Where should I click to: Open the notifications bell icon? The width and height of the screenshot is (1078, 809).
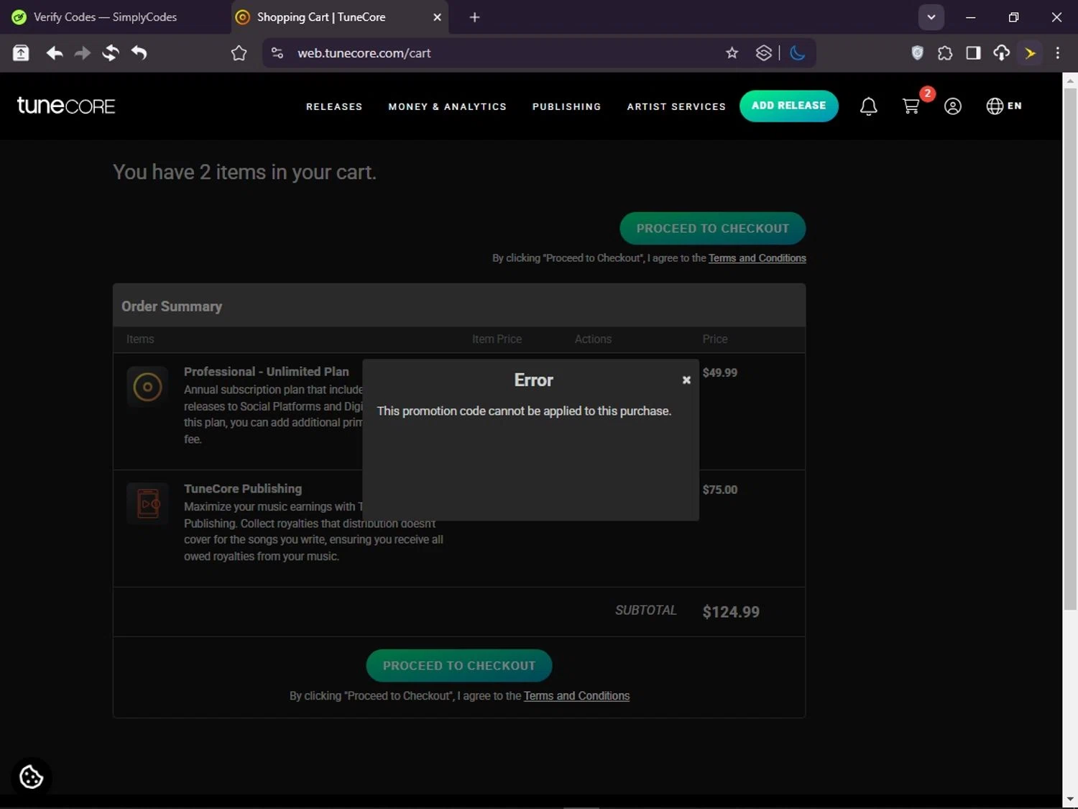[868, 106]
